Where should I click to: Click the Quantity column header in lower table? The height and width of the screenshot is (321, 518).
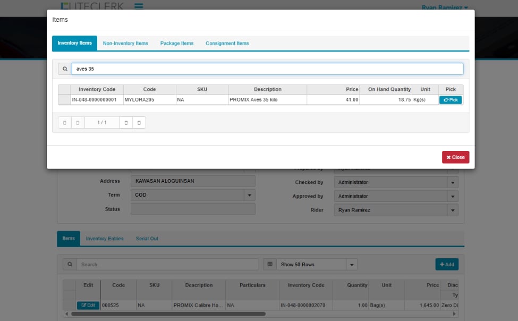(x=351, y=285)
